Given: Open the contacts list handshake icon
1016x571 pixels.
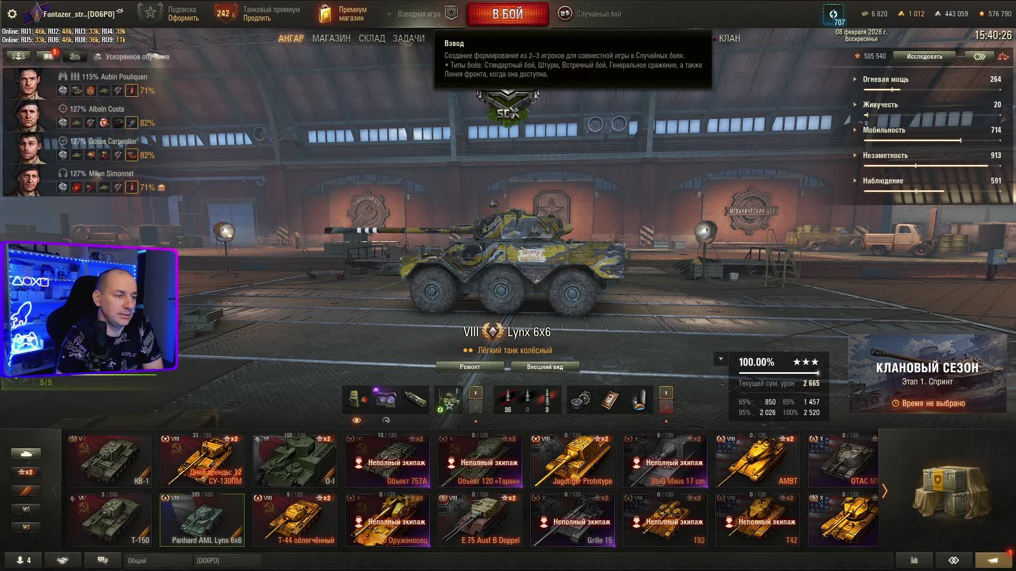Looking at the screenshot, I should click(62, 560).
